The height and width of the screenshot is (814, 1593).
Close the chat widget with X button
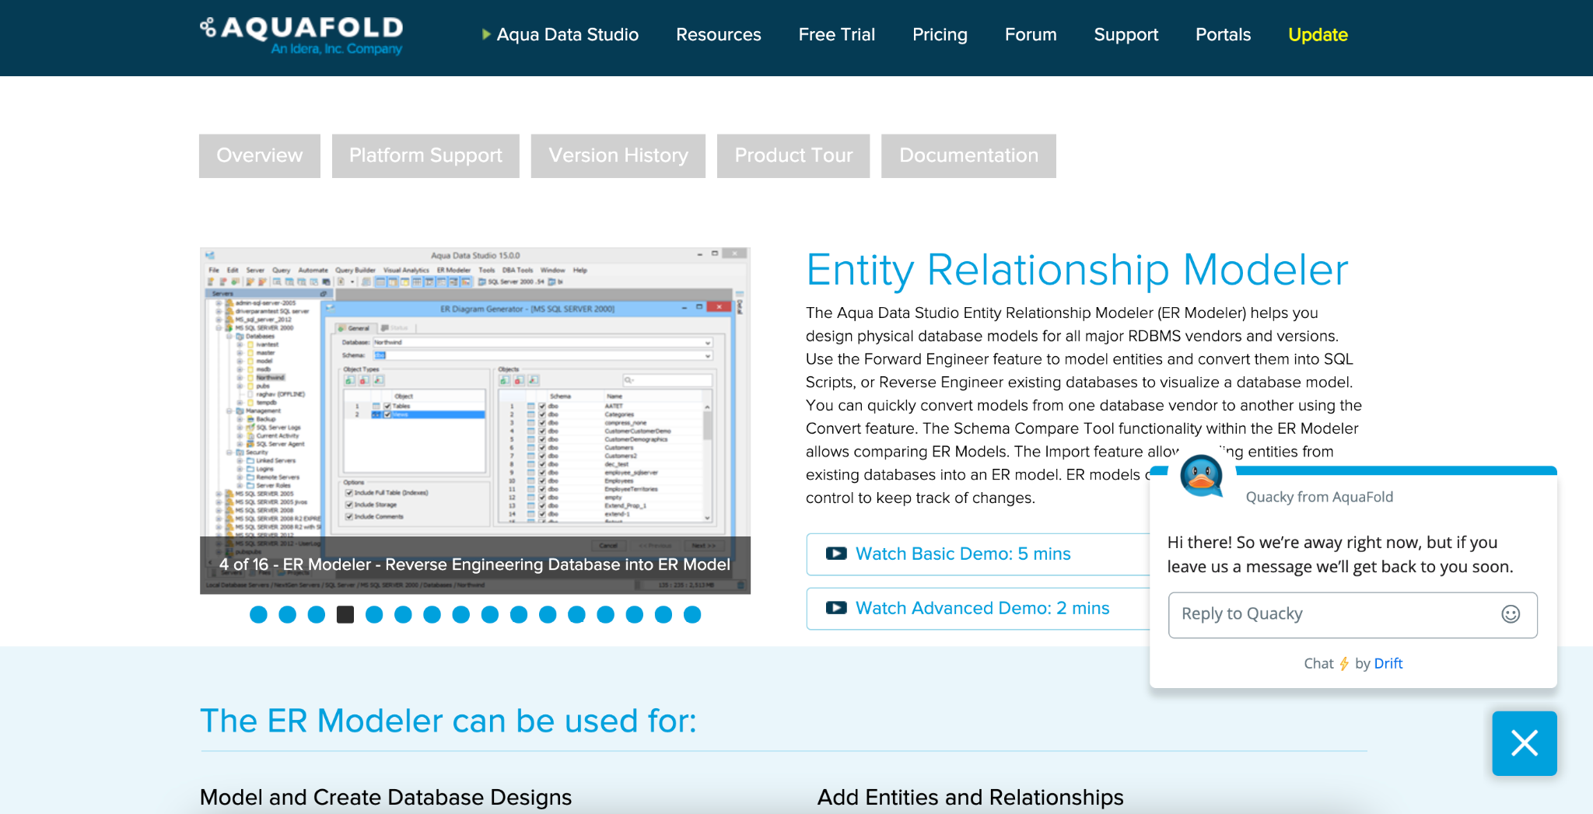tap(1525, 743)
